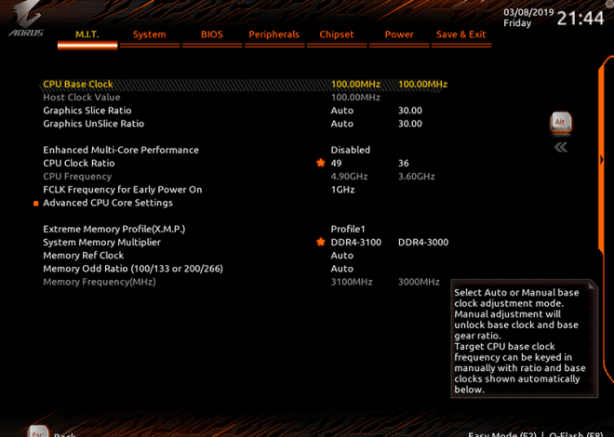This screenshot has width=614, height=437.
Task: Select Enhanced Multi-Core Performance label
Action: click(x=121, y=150)
